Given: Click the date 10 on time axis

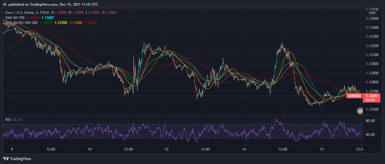Looking at the screenshot, I should coord(90,149).
